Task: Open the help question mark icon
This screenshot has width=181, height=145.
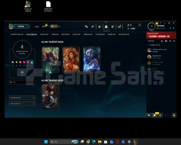Action: click(x=160, y=23)
